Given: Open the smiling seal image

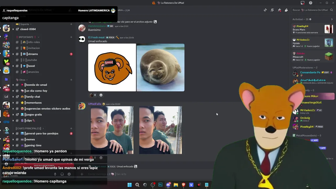Looking at the screenshot, I should pos(160,67).
